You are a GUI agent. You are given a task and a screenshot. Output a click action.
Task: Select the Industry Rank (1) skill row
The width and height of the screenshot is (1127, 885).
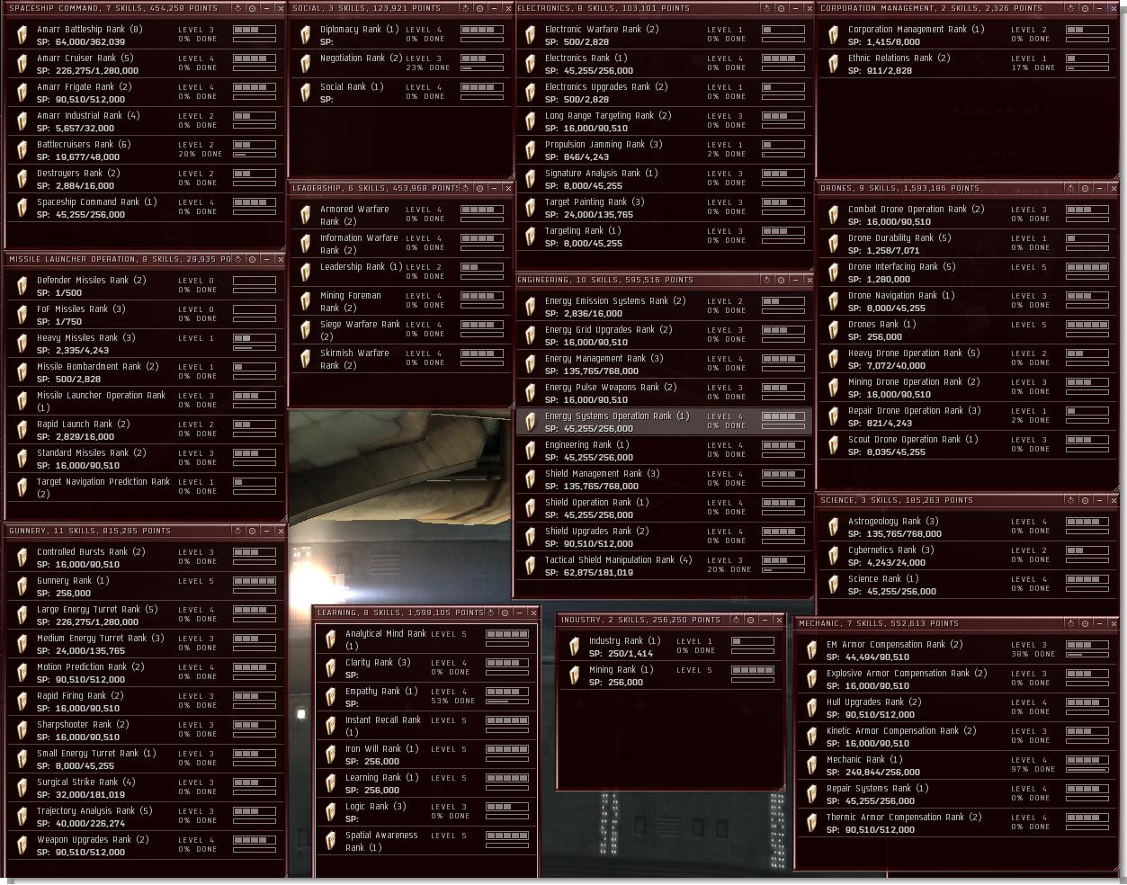tap(670, 647)
